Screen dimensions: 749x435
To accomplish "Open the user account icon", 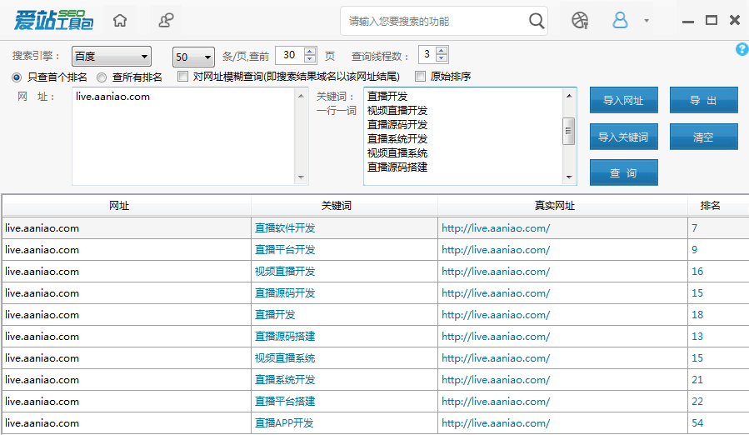I will pyautogui.click(x=620, y=20).
